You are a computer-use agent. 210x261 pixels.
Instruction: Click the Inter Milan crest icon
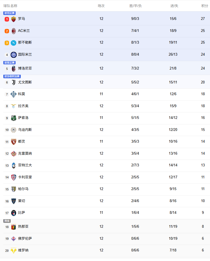click(x=14, y=55)
